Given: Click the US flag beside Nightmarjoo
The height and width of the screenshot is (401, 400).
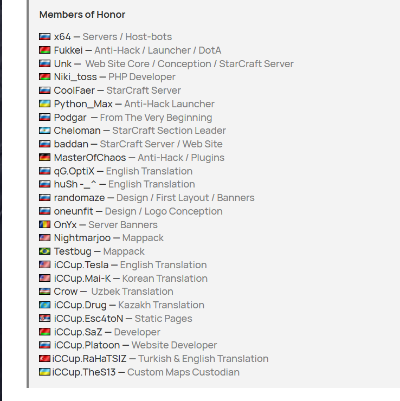Looking at the screenshot, I should click(x=45, y=238).
